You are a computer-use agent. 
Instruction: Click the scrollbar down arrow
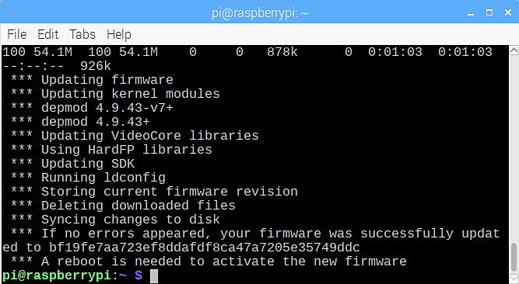click(x=514, y=279)
